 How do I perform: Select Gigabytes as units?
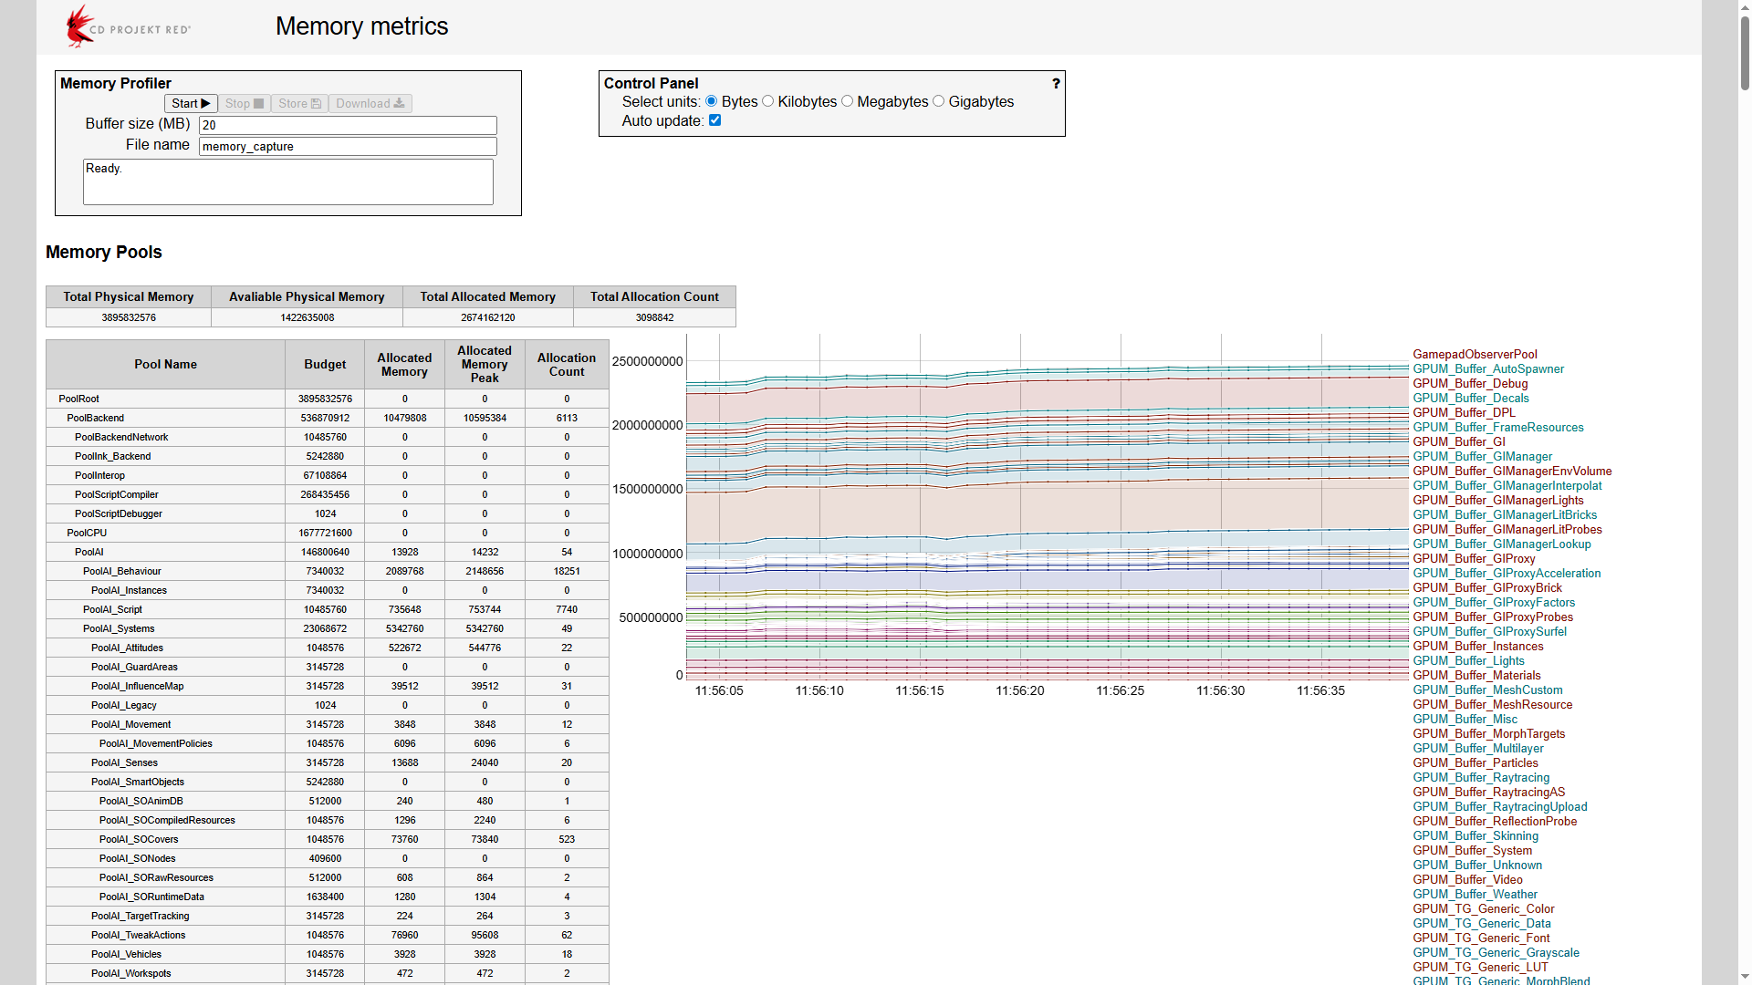[x=938, y=101]
